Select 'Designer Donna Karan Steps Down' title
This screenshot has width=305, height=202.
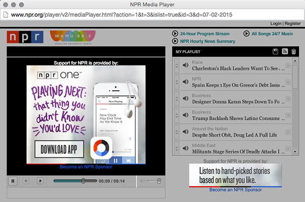(x=238, y=102)
